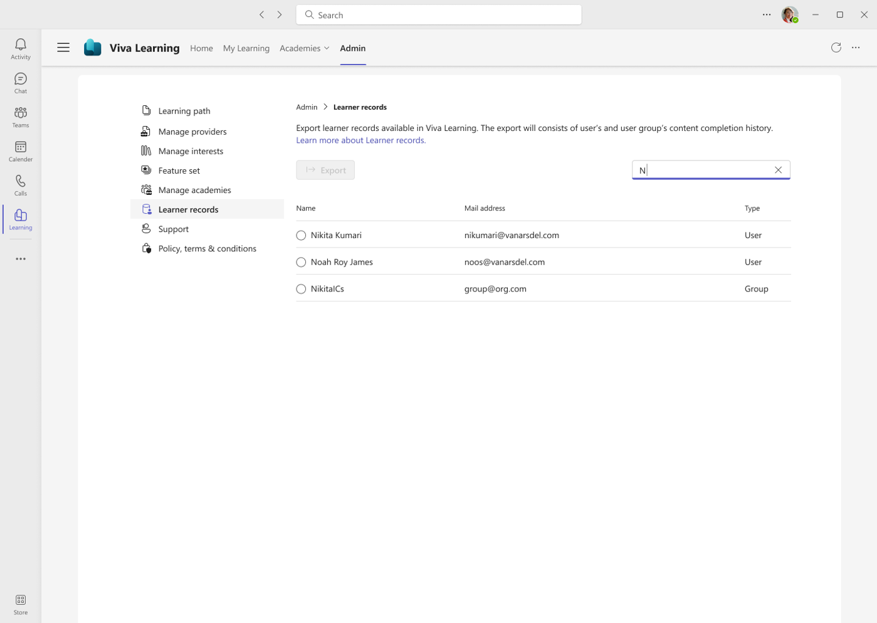Viewport: 877px width, 623px height.
Task: Click the Learning path page icon
Action: (146, 110)
